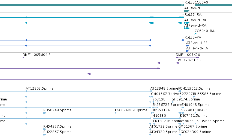Click the DME1-005M04.F label
Image resolution: width=232 pixels, height=136 pixels.
(37, 55)
